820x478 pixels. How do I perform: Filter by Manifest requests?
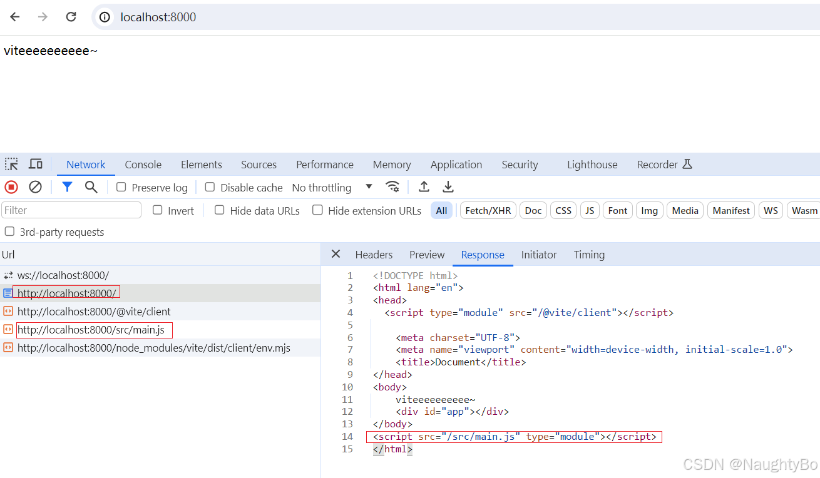point(731,210)
